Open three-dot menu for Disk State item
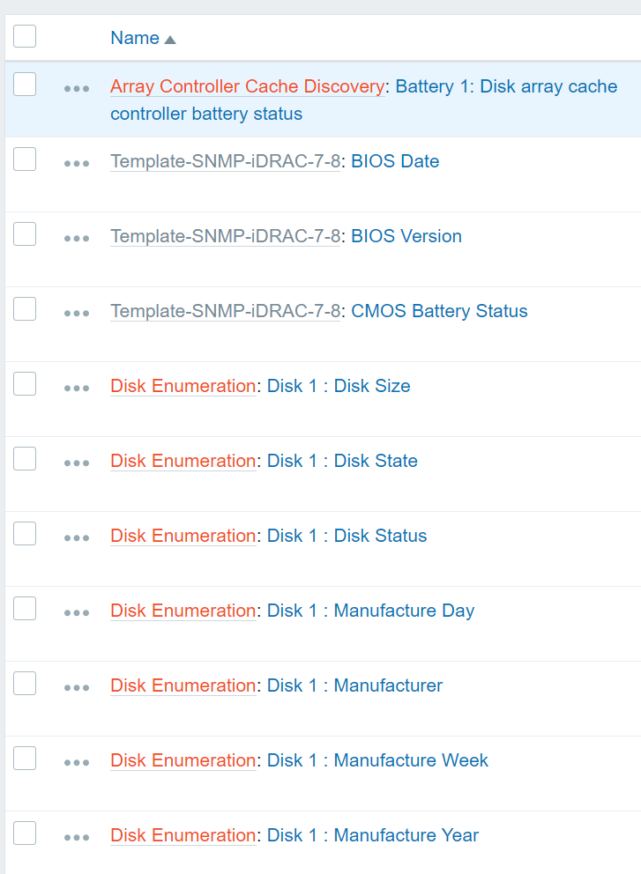The height and width of the screenshot is (874, 641). tap(77, 463)
